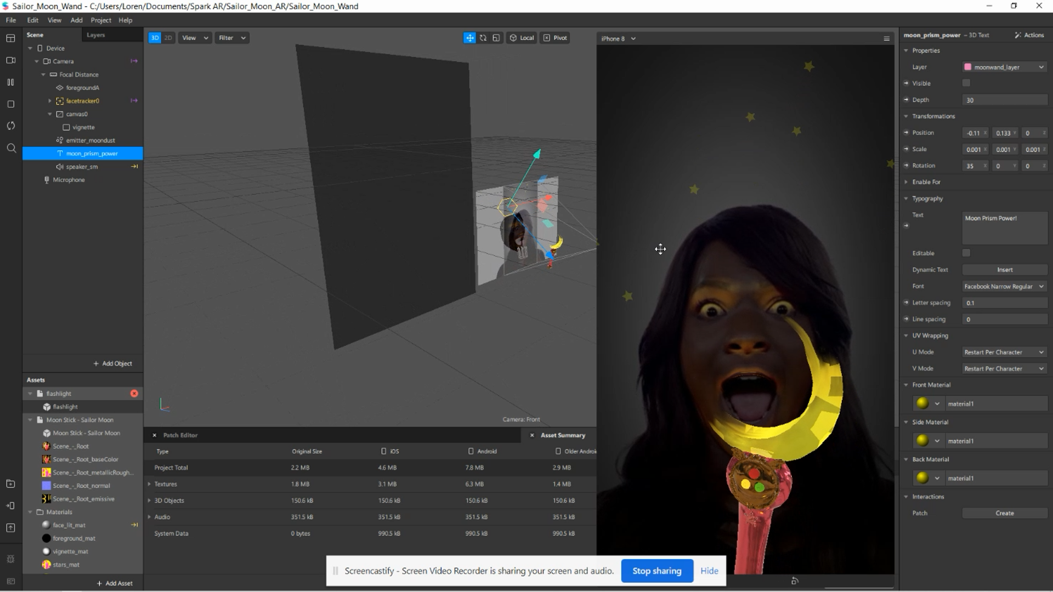Select the rotate manipulator tool
Viewport: 1053px width, 592px height.
coord(483,38)
